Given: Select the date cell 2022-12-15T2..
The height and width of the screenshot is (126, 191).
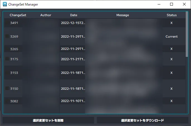Looking at the screenshot, I should [72, 23].
